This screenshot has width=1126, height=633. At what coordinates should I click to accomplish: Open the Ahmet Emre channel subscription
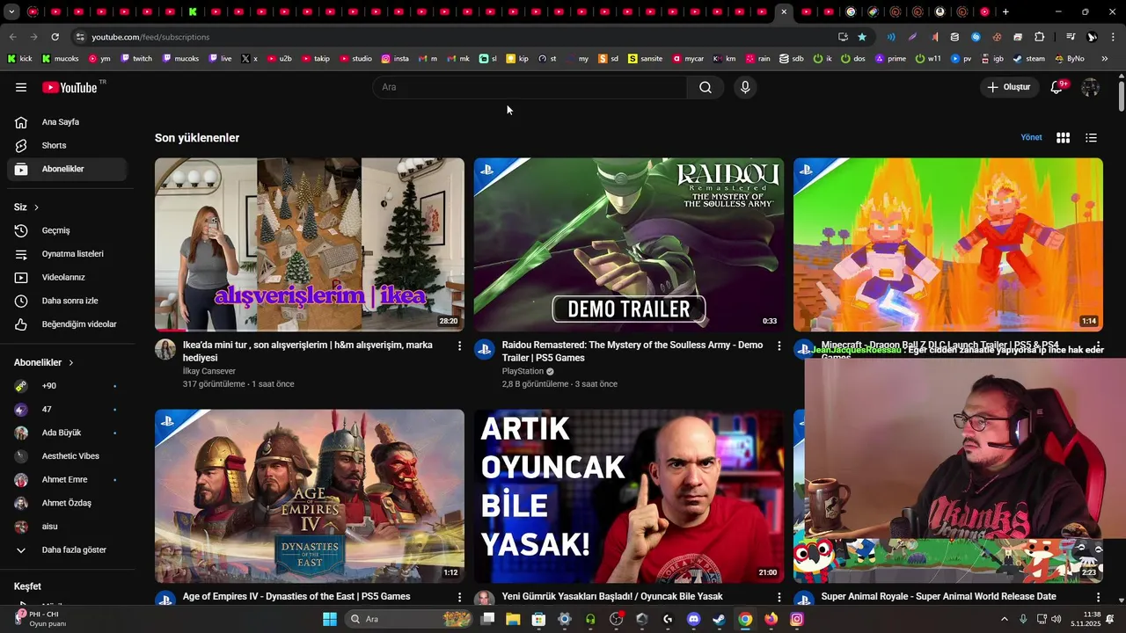click(67, 480)
